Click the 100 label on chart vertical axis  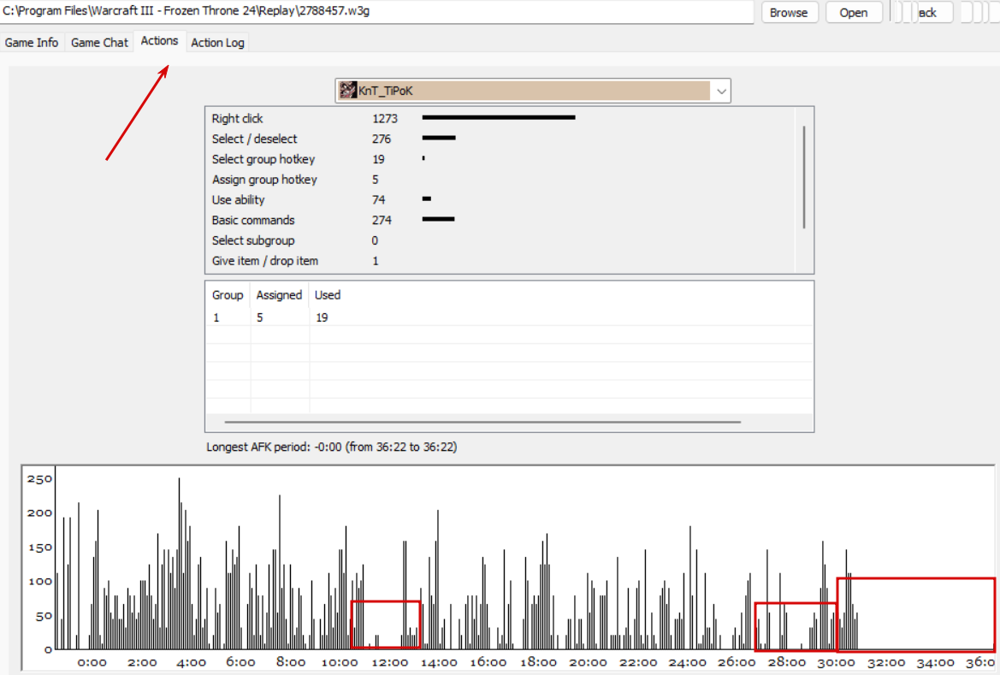(x=39, y=581)
